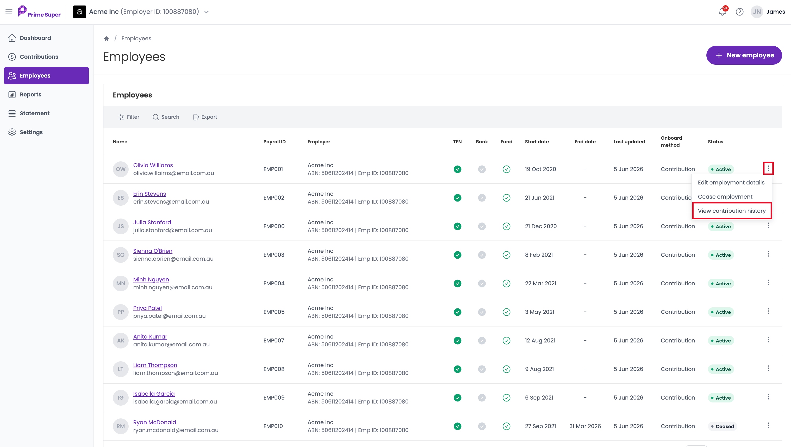Open the Filter tool
Image resolution: width=791 pixels, height=447 pixels.
point(129,117)
